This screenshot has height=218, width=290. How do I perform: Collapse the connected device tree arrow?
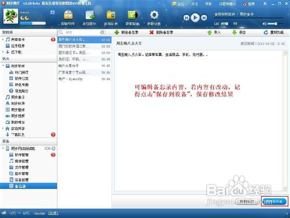tap(3, 148)
